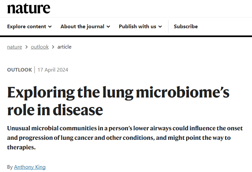Click the breadcrumb arrow after outlook
252x172 pixels.
[x=53, y=47]
